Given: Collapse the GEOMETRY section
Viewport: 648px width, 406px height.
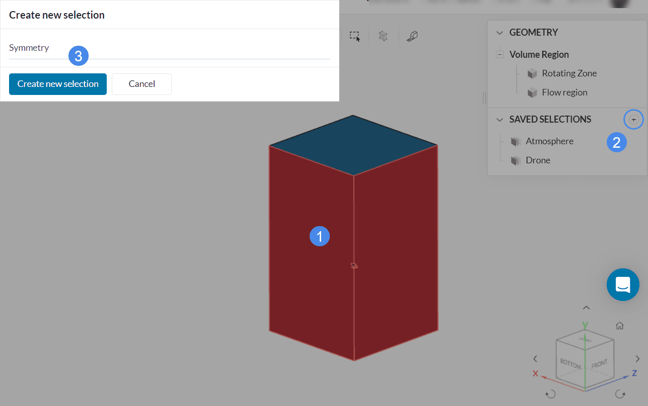Looking at the screenshot, I should 499,32.
